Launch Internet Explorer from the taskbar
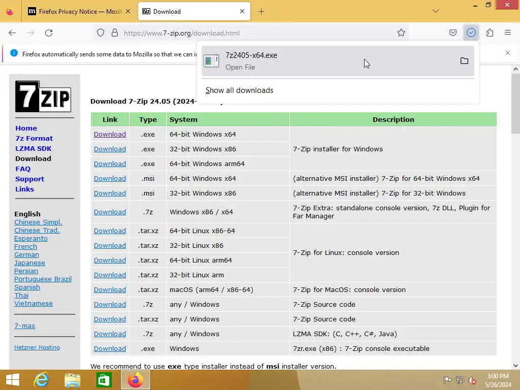 tap(42, 380)
